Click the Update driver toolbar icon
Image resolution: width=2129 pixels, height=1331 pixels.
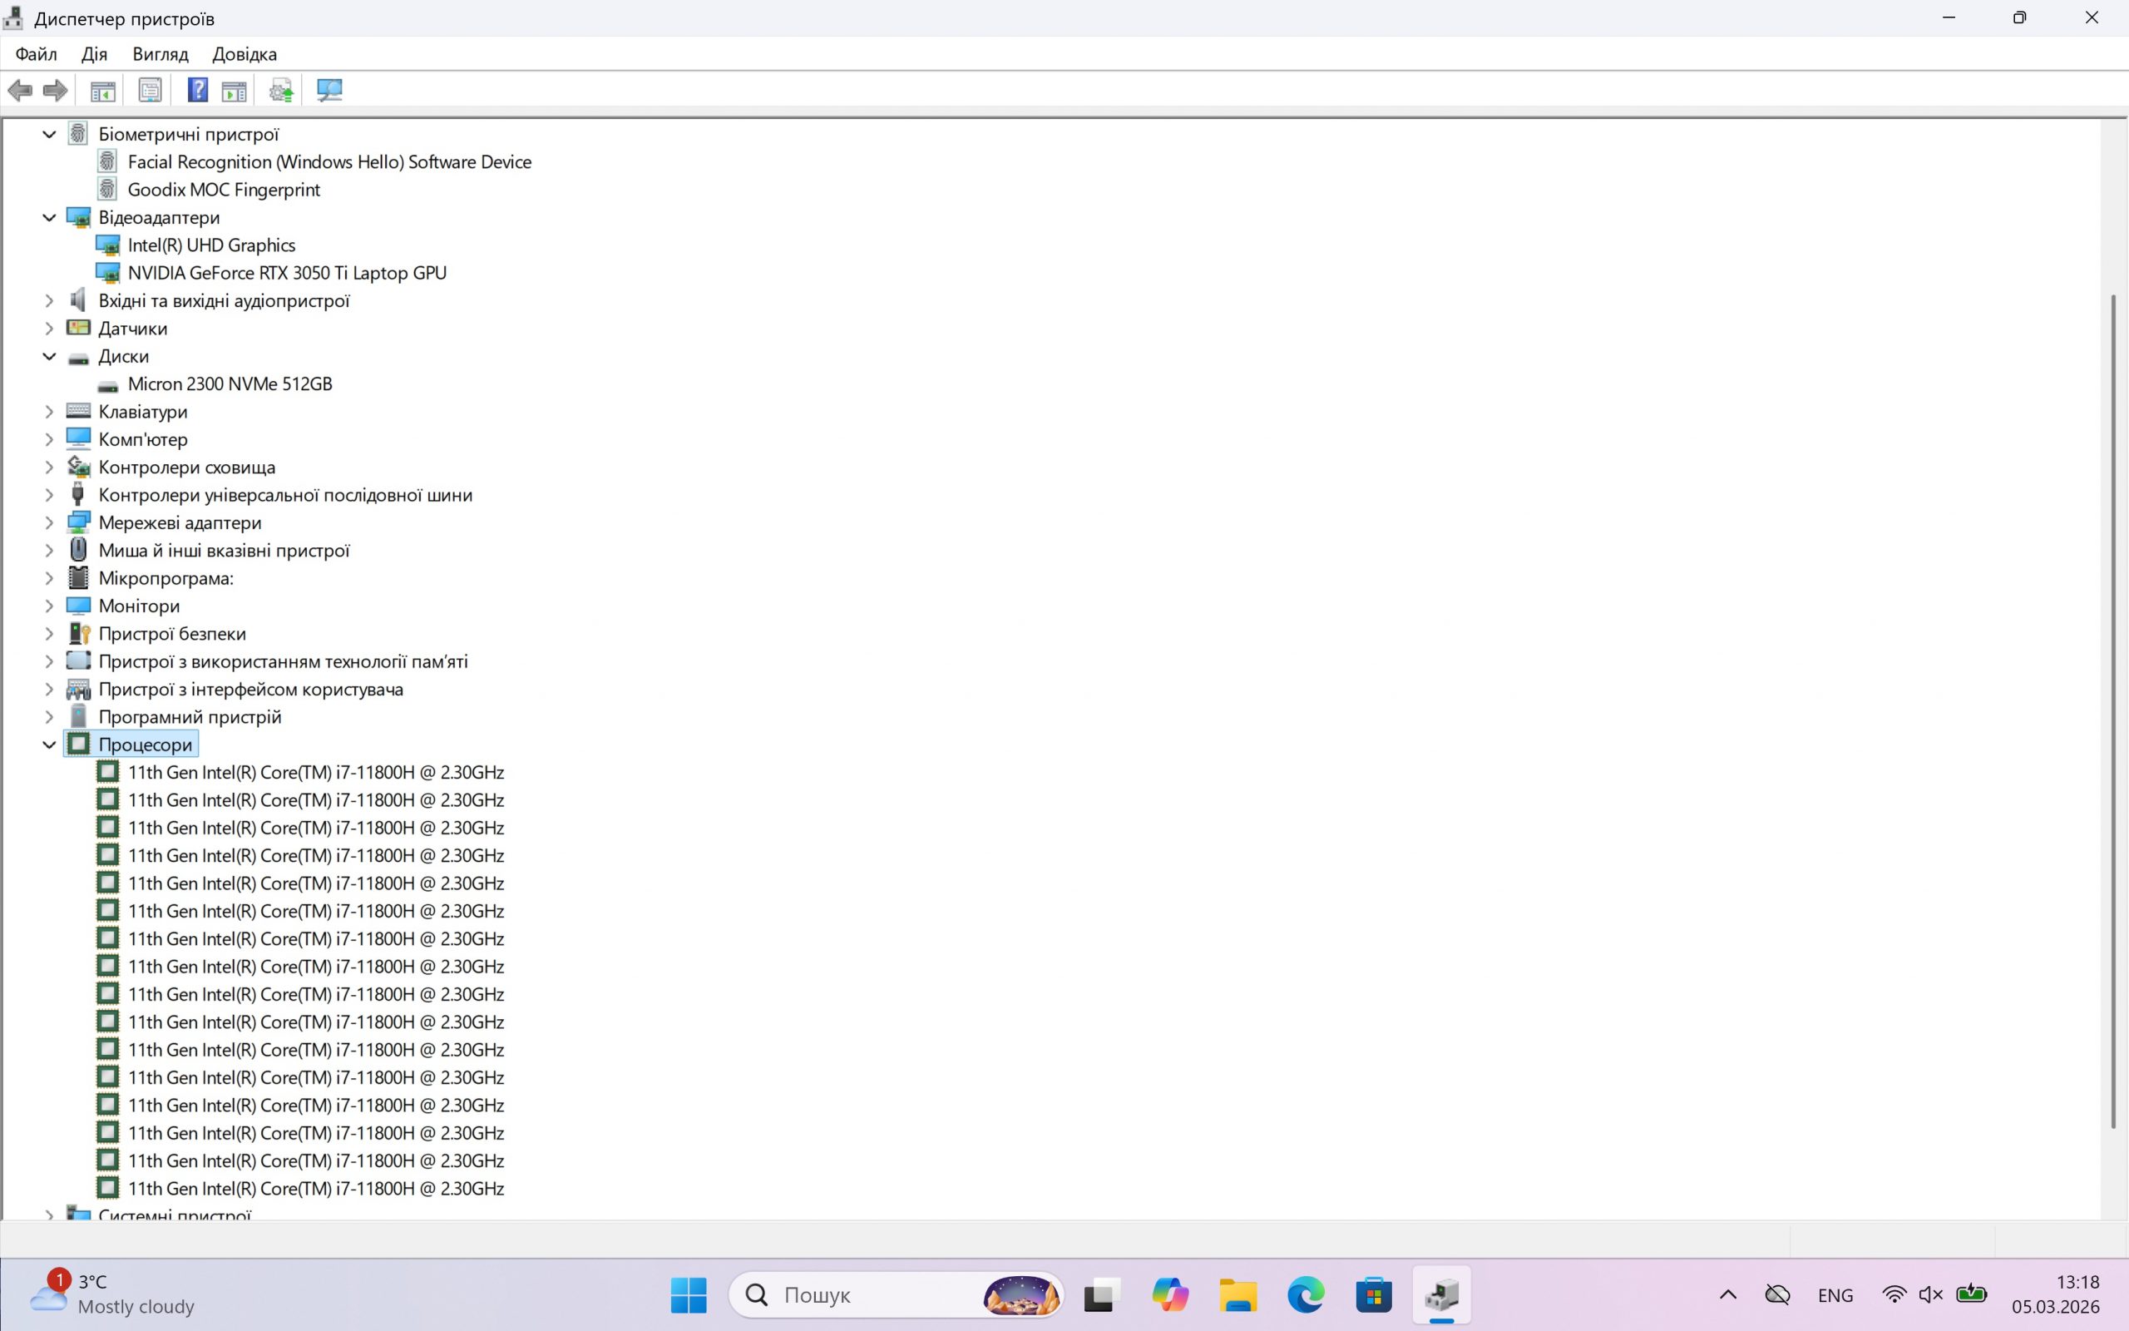click(x=282, y=90)
